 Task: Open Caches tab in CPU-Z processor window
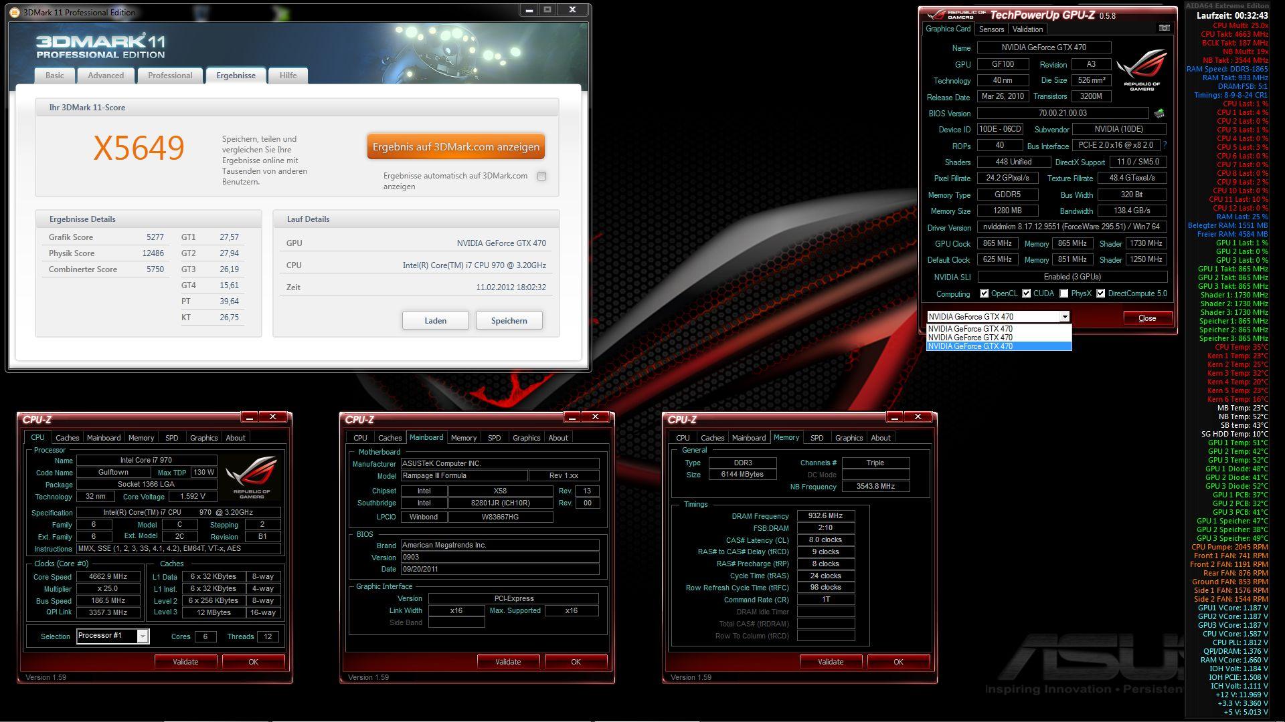67,438
